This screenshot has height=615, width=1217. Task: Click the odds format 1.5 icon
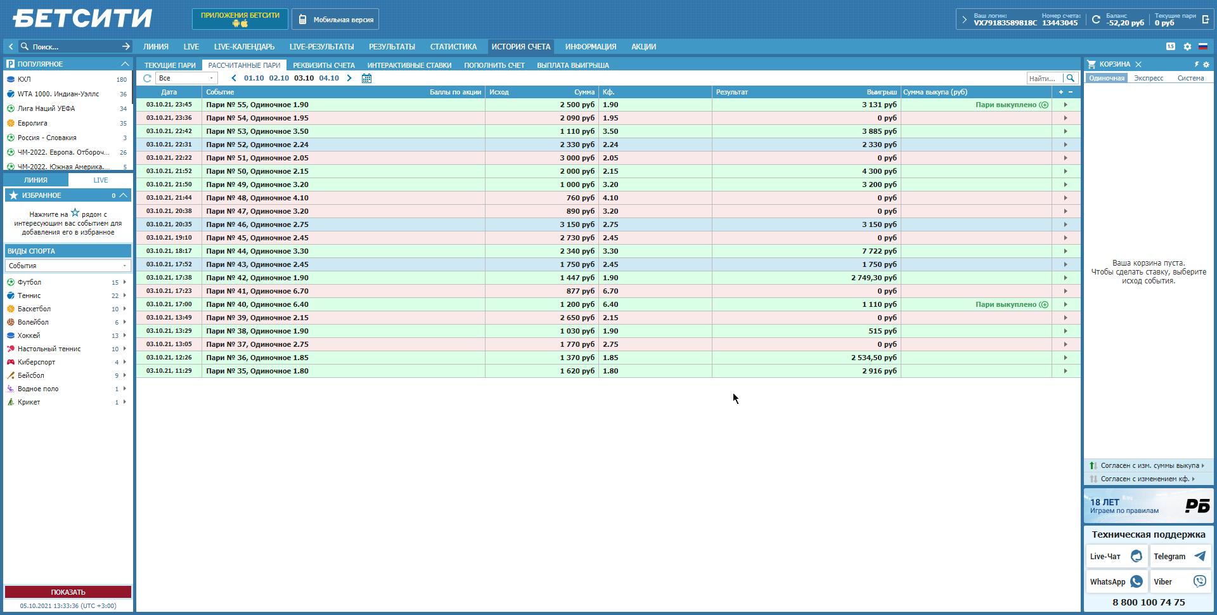point(1170,47)
